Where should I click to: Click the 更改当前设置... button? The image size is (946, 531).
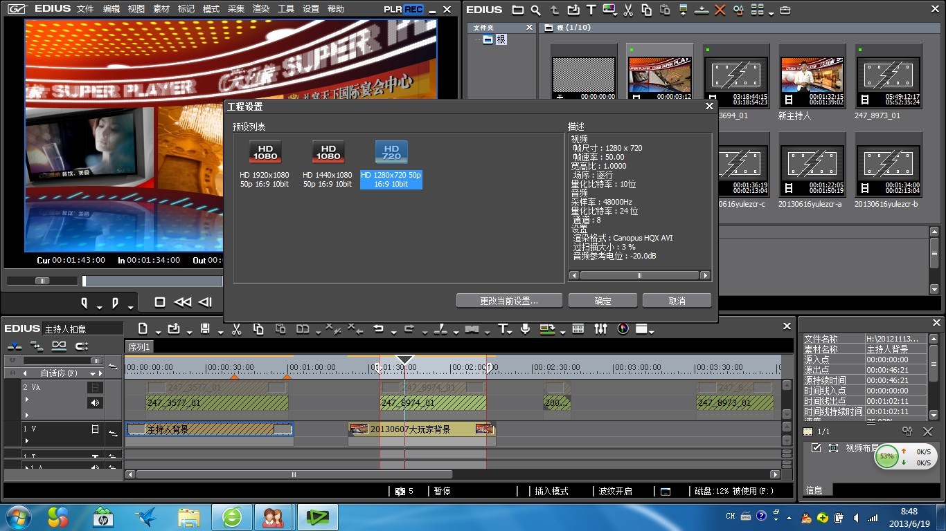click(x=509, y=301)
